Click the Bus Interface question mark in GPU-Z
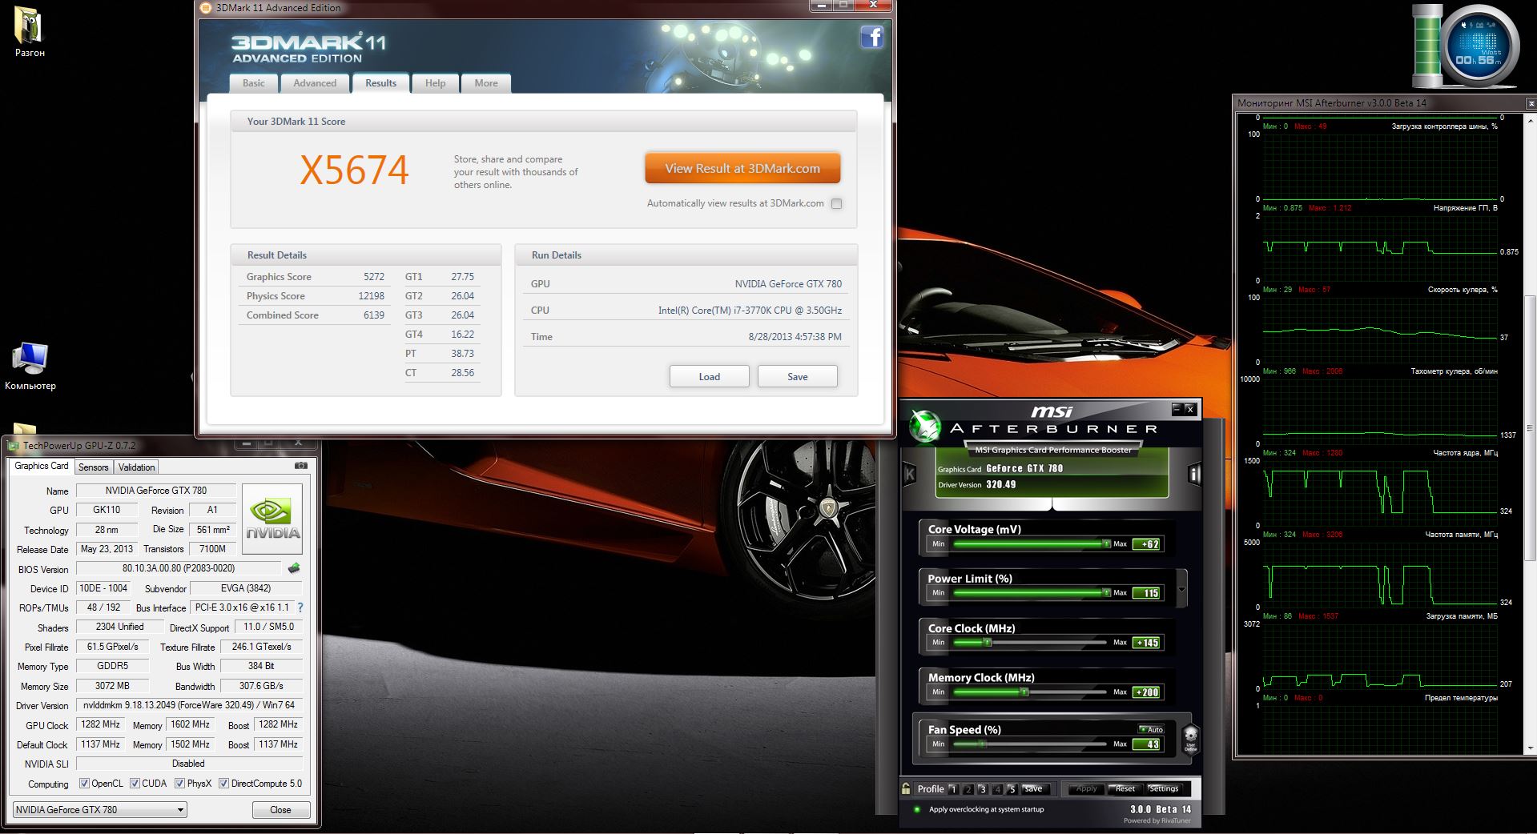The width and height of the screenshot is (1537, 834). [x=300, y=607]
